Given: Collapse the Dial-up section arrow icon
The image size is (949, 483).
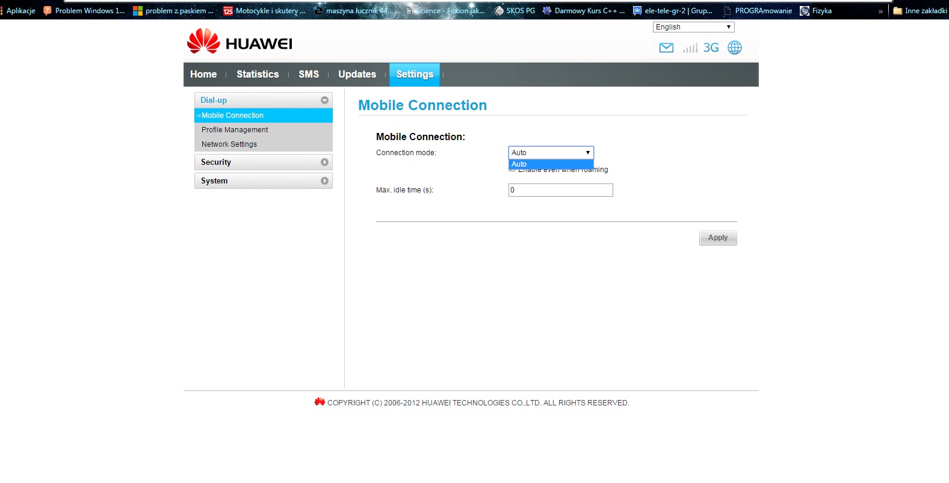Looking at the screenshot, I should 324,100.
